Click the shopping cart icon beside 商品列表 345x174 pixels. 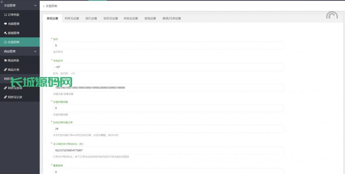click(x=5, y=61)
